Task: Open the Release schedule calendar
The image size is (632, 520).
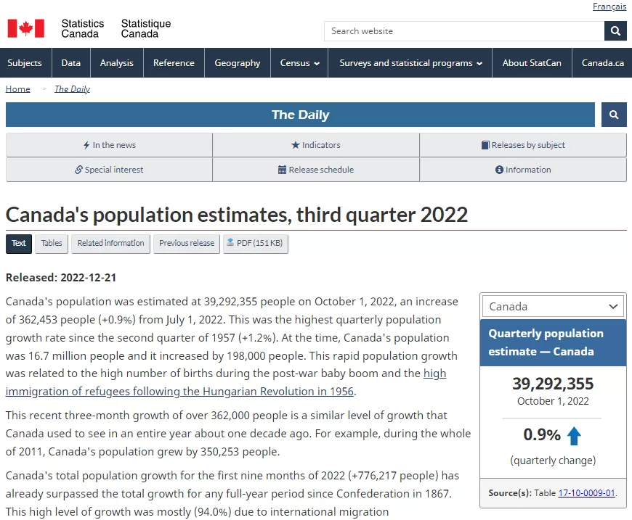Action: (x=316, y=170)
